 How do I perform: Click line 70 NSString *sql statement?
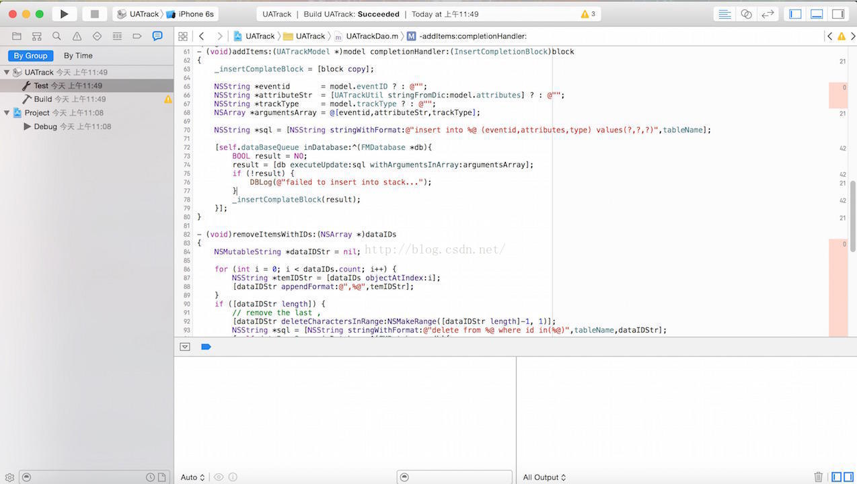(462, 130)
